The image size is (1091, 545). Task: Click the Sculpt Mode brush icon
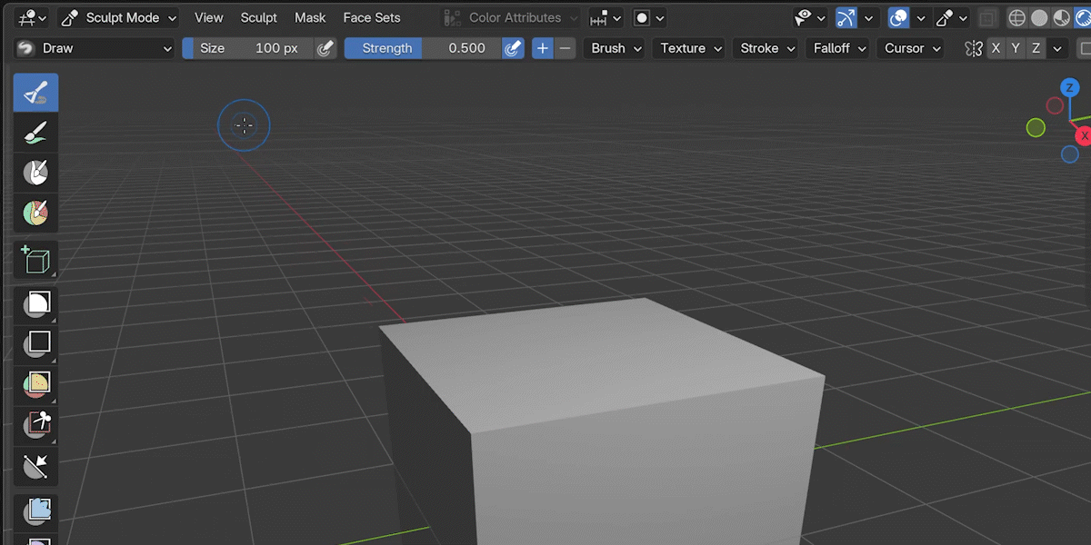click(x=69, y=17)
